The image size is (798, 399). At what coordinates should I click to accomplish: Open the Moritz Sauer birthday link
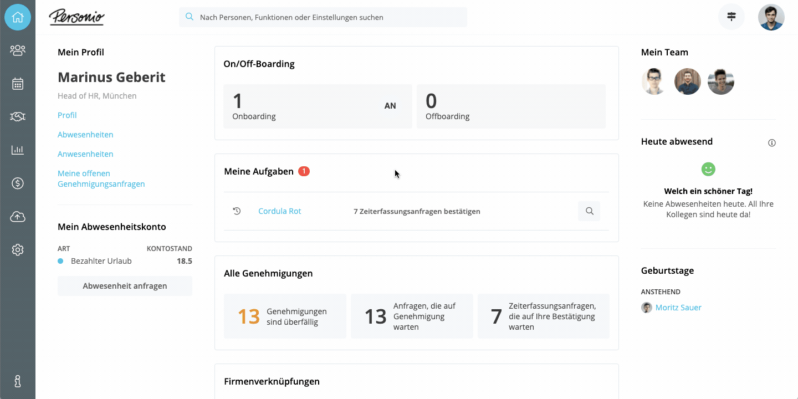[x=678, y=308]
